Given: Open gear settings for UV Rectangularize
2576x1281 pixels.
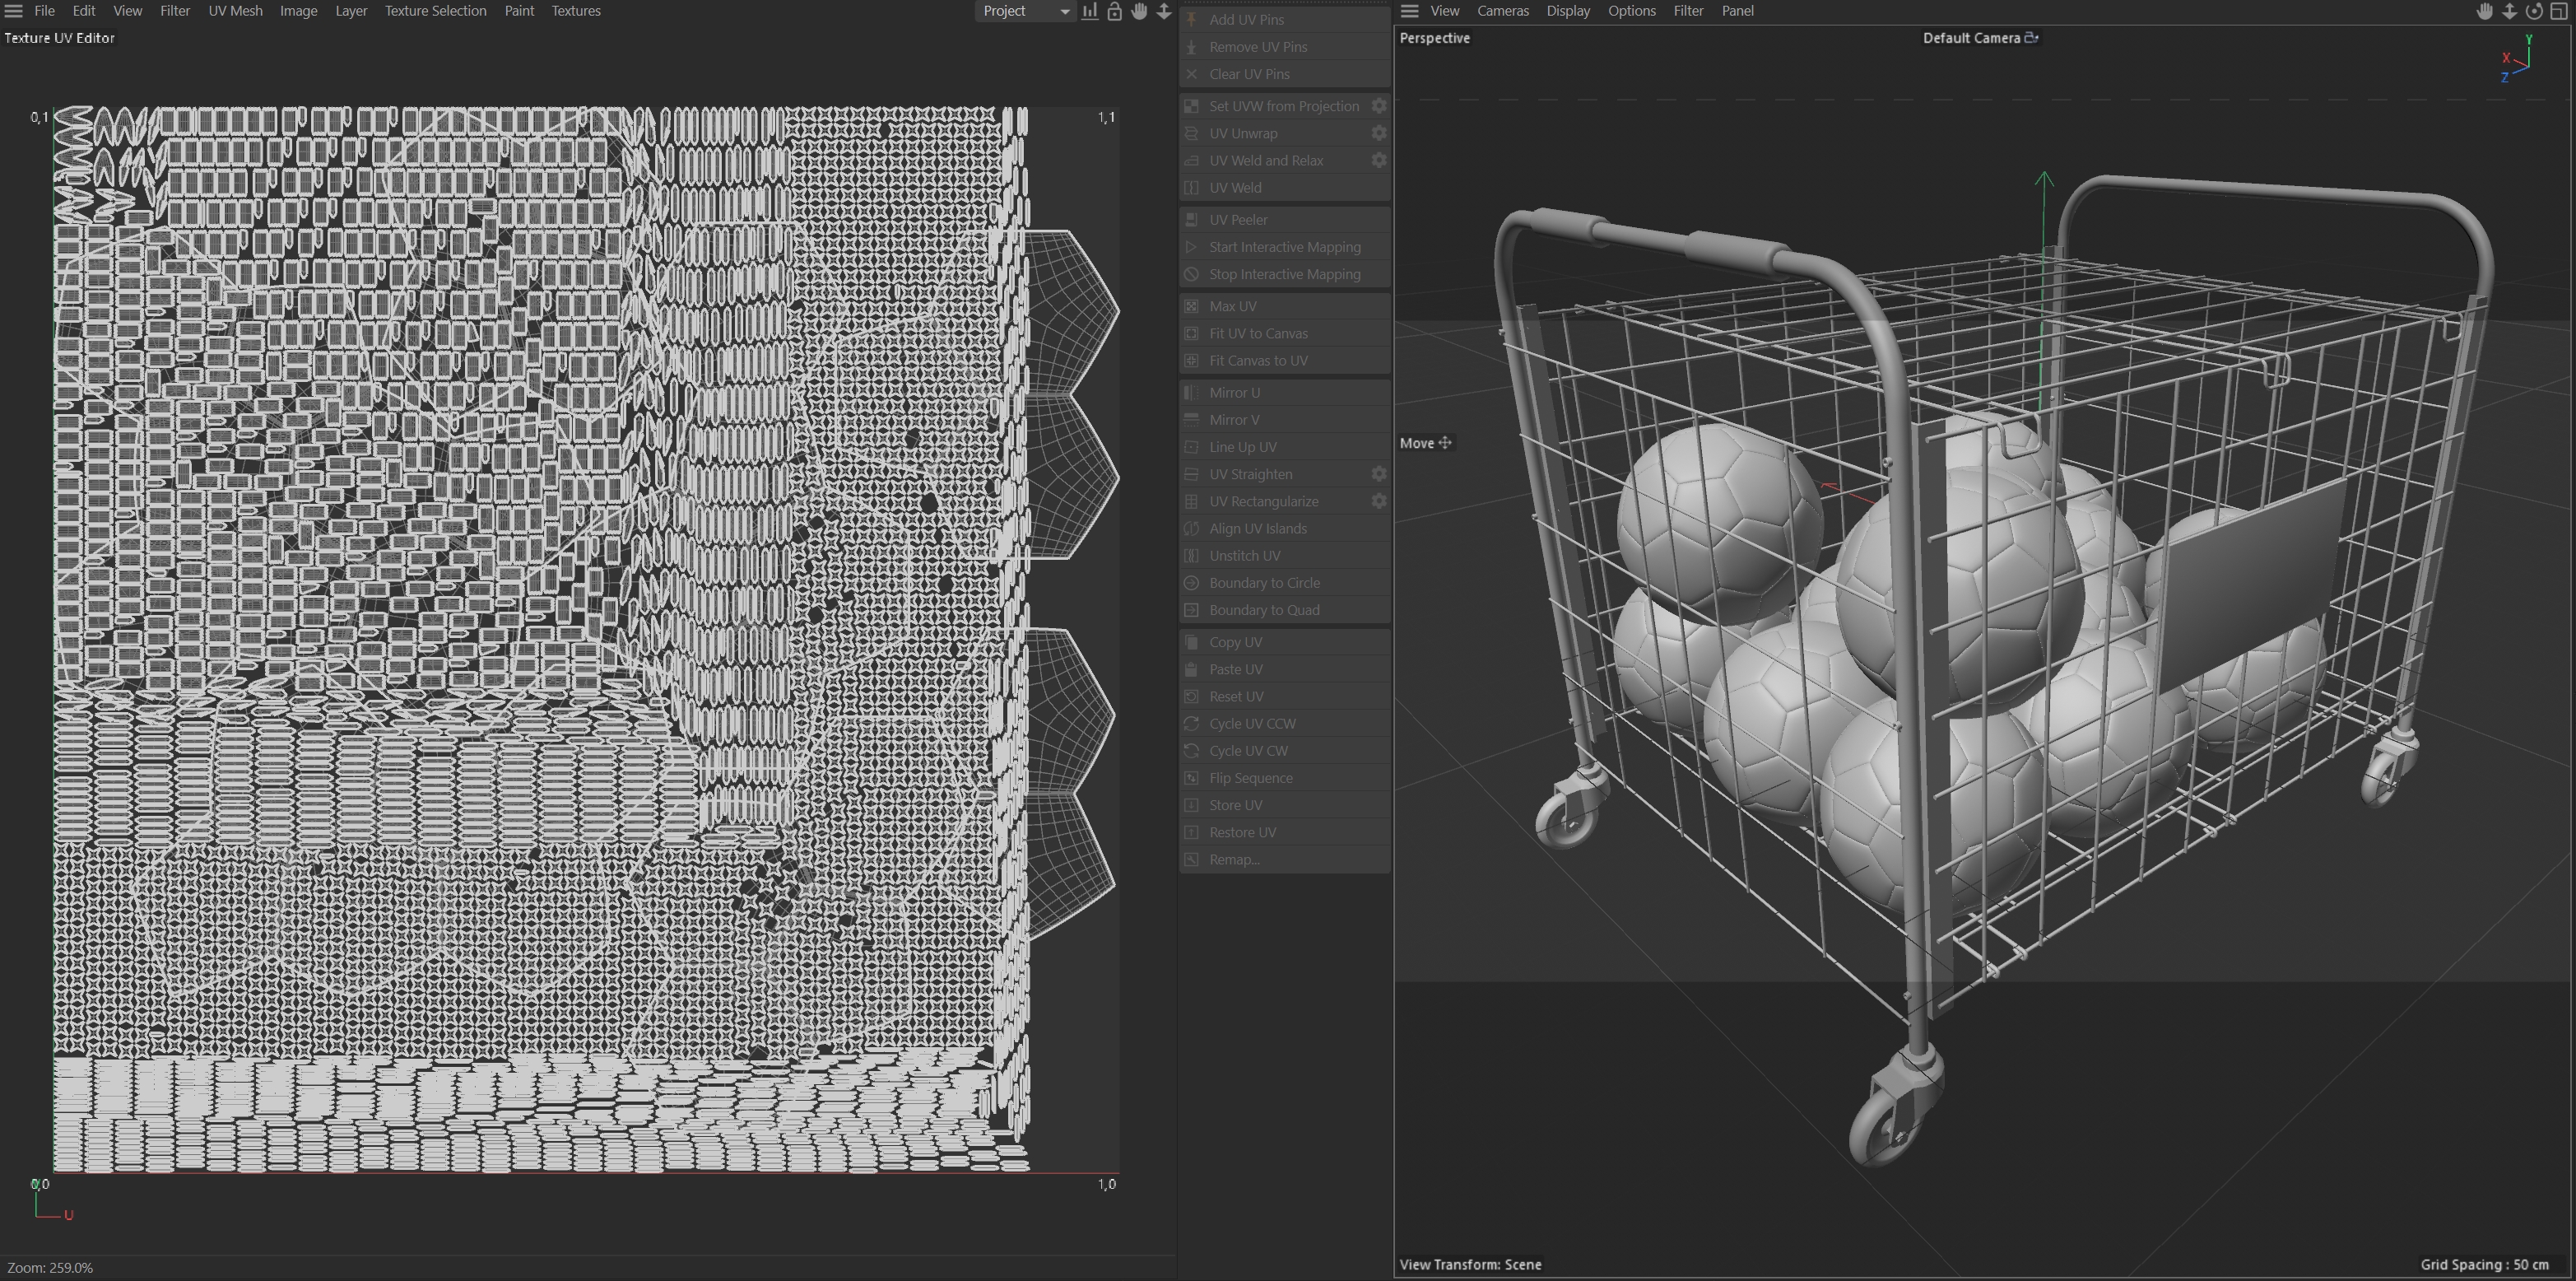Looking at the screenshot, I should [x=1379, y=501].
